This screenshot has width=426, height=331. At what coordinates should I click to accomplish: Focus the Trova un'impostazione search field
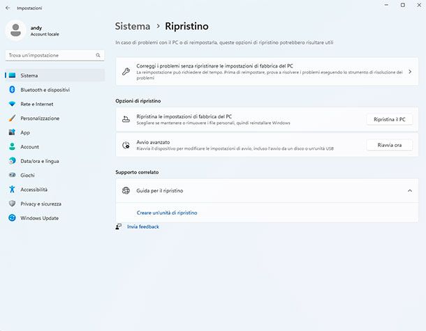click(x=49, y=55)
